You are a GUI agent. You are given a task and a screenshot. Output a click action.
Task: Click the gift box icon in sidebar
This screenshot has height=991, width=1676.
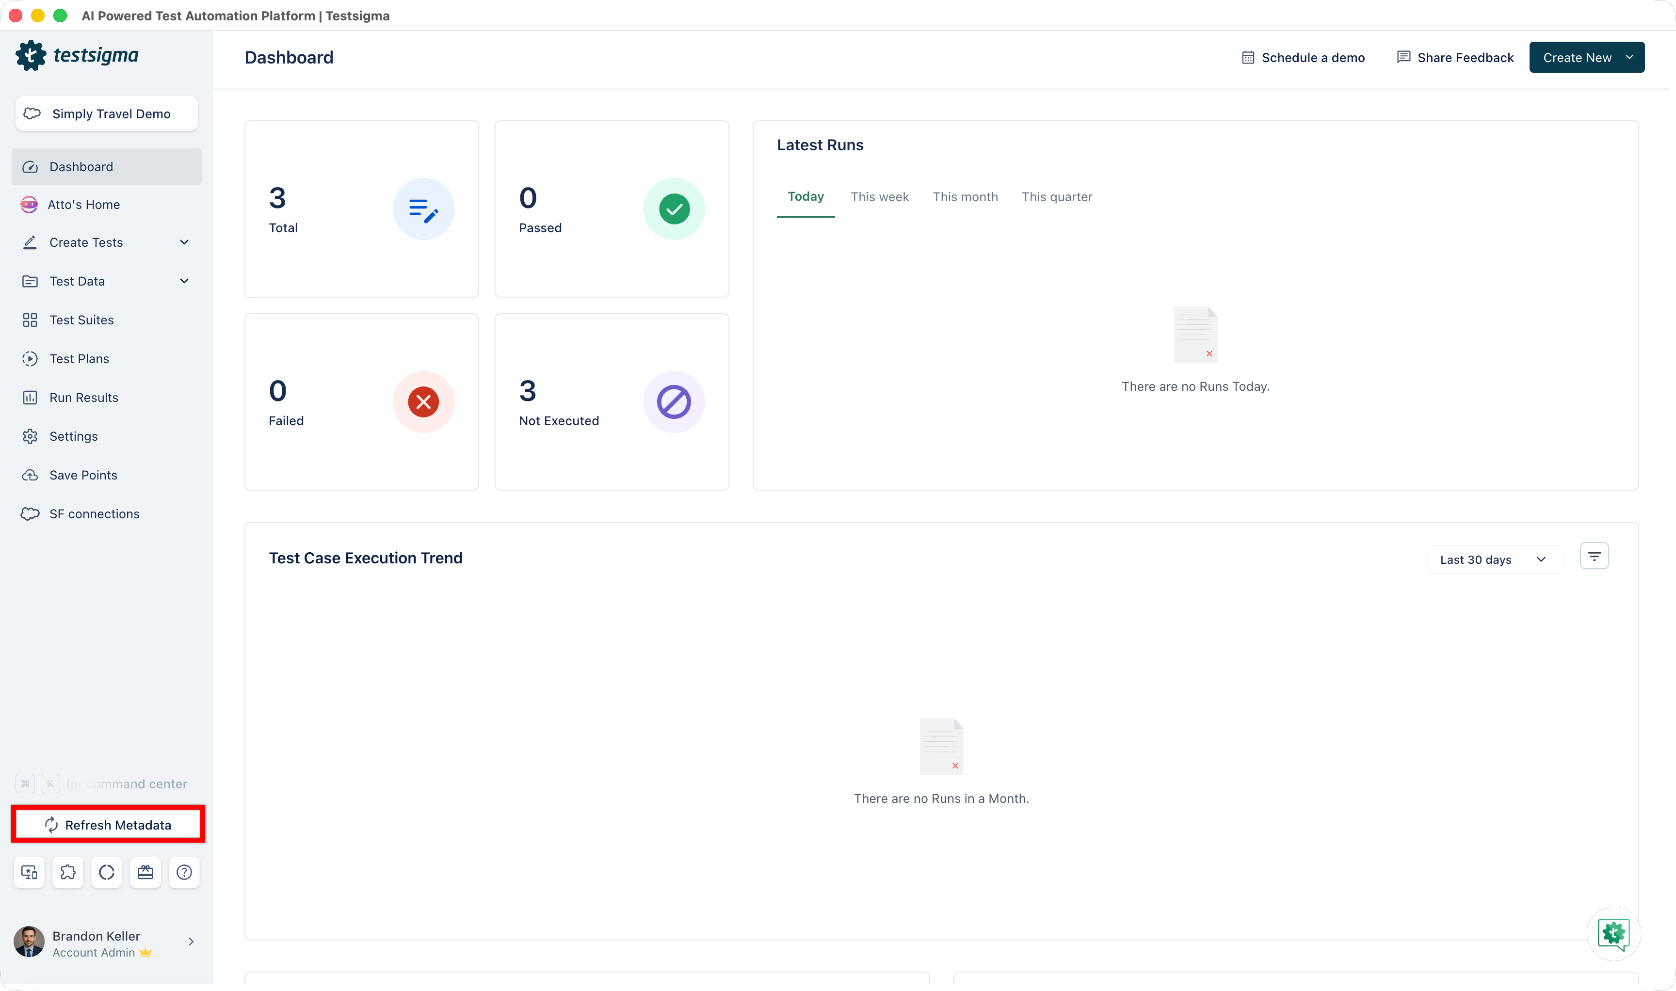point(145,872)
